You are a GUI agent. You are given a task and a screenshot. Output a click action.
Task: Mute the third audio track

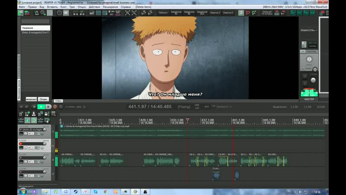29,162
